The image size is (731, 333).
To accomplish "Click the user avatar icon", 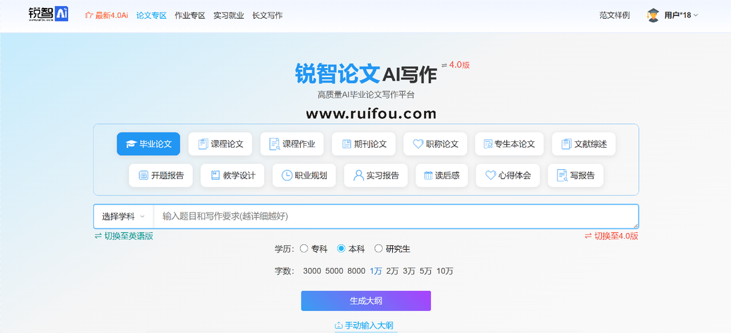I will click(653, 15).
